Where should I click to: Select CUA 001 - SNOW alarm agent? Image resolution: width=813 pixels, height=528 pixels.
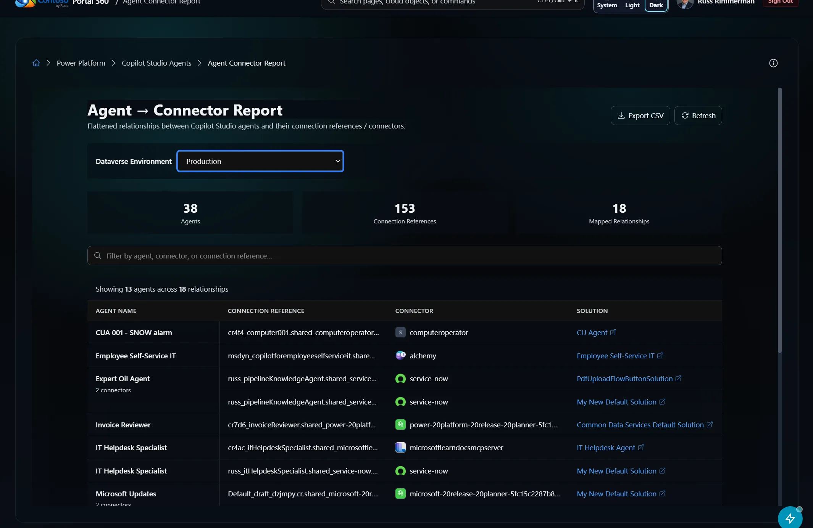pos(134,332)
